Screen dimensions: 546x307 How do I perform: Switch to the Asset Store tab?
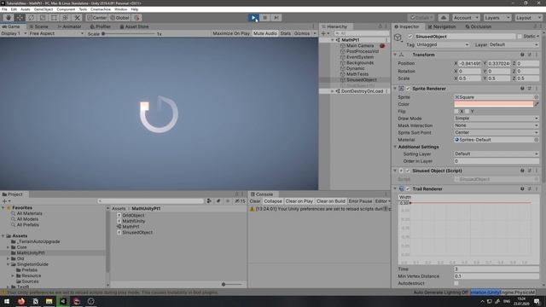pos(134,26)
